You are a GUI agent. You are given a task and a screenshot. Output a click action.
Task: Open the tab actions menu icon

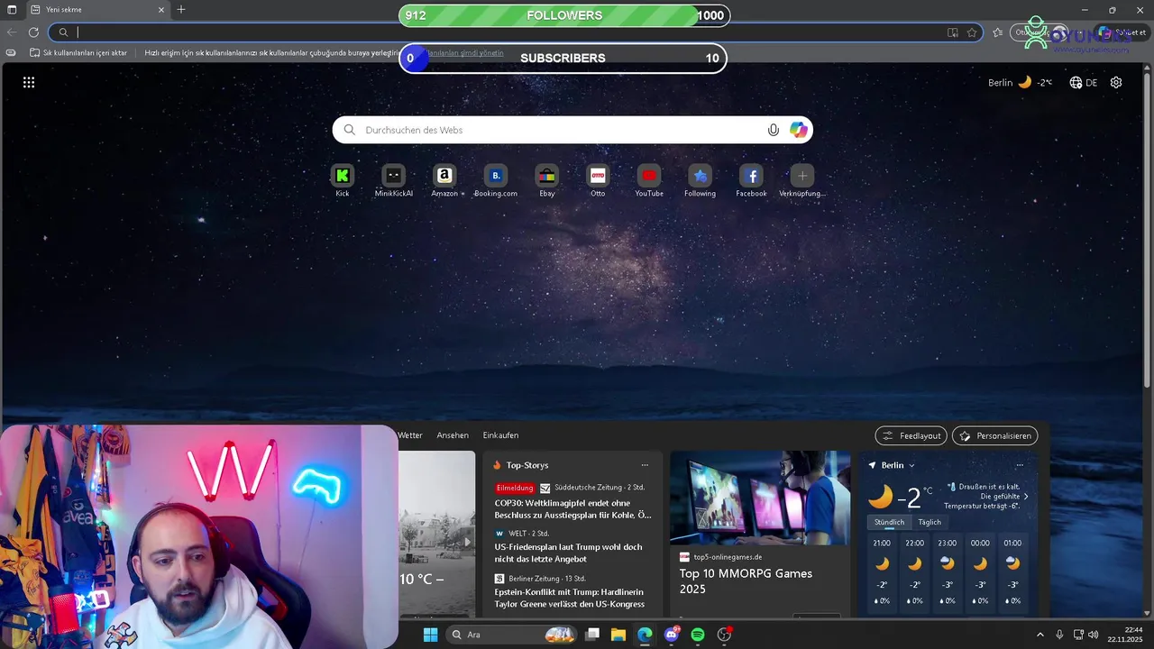tap(12, 9)
